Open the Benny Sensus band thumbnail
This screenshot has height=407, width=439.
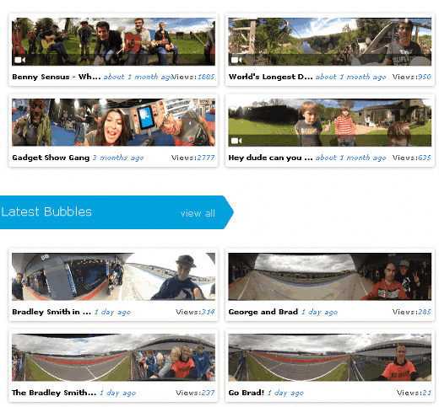[113, 41]
